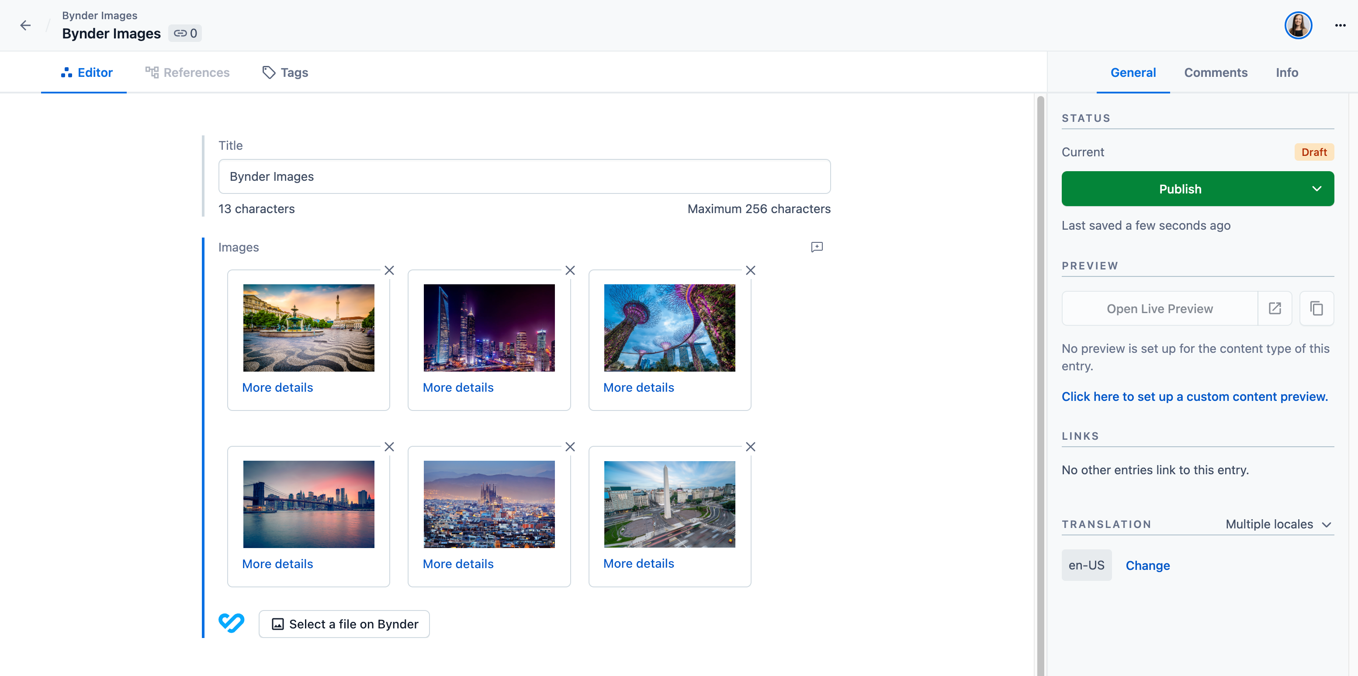Image resolution: width=1358 pixels, height=676 pixels.
Task: Click 'Last saved a few seconds ago' text
Action: tap(1146, 225)
